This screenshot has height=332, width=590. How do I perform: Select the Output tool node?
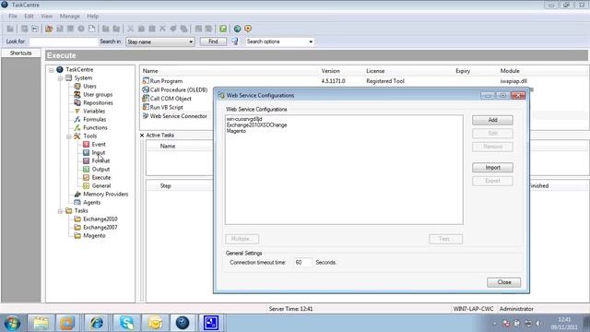coord(100,169)
